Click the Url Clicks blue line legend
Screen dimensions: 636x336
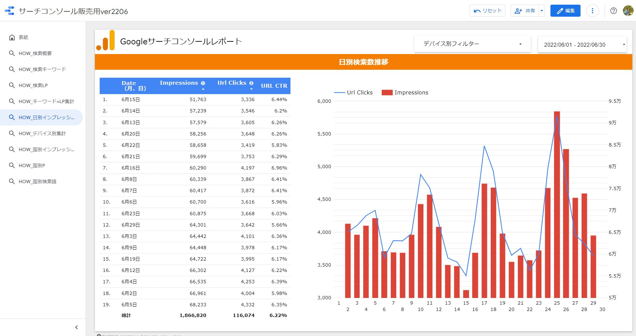pos(353,92)
